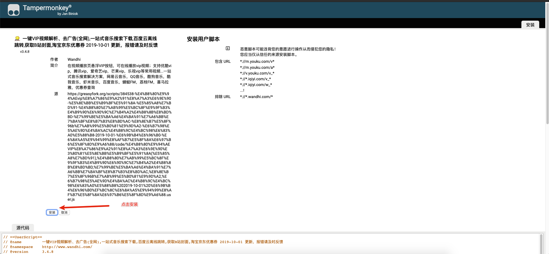Click version label v3.4.8
The image size is (549, 254).
(x=25, y=52)
